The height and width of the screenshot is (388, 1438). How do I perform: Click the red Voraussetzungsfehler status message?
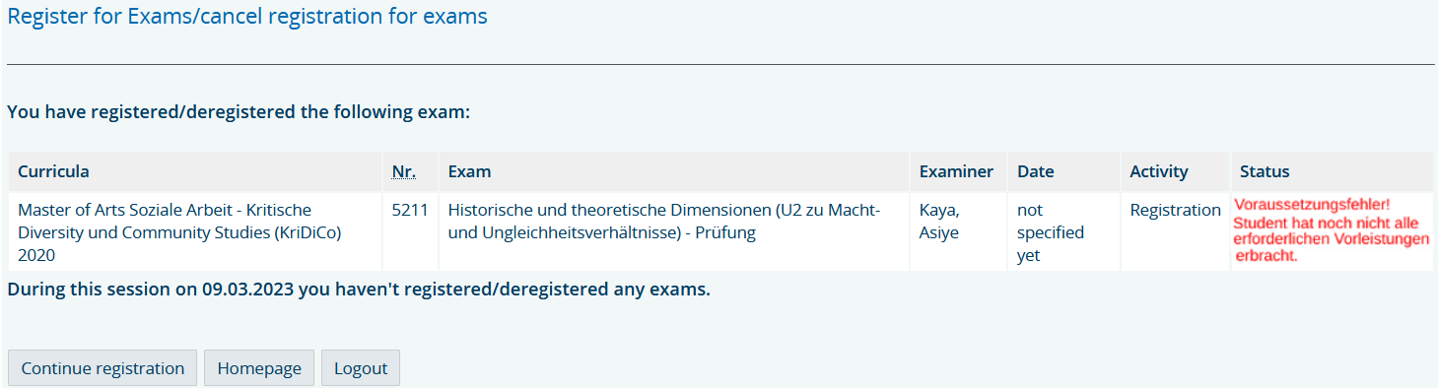coord(1332,230)
